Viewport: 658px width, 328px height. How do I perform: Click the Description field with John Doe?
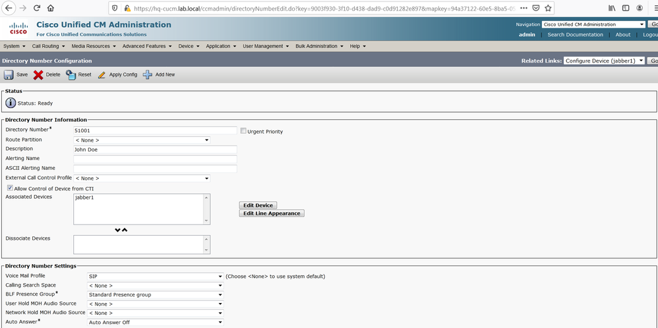pyautogui.click(x=155, y=150)
